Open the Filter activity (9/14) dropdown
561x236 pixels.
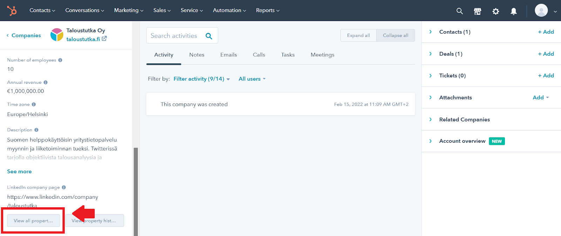202,79
